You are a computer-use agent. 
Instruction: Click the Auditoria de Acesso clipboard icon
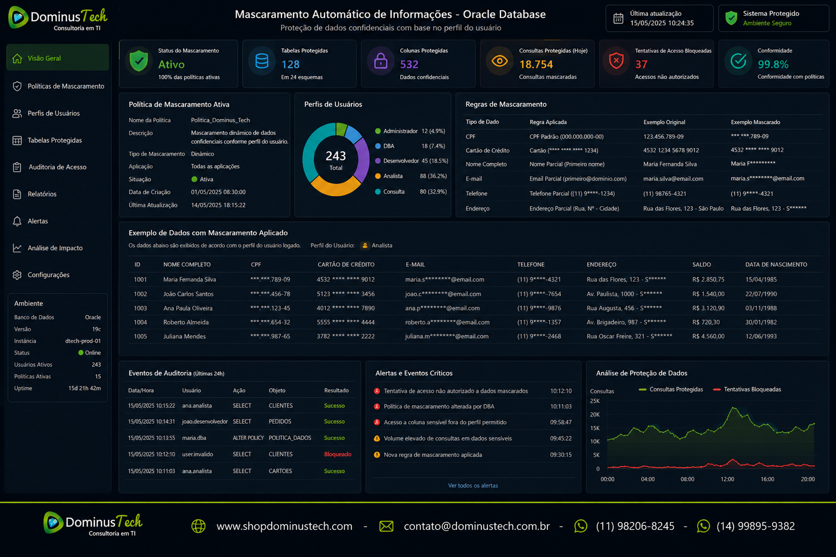17,167
